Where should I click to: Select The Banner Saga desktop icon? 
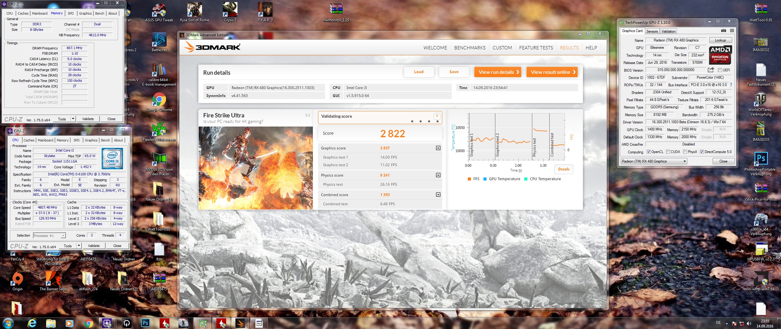[53, 281]
